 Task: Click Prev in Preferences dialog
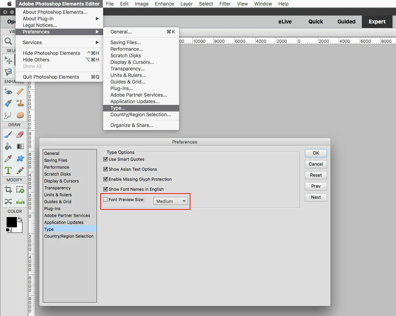click(x=316, y=186)
